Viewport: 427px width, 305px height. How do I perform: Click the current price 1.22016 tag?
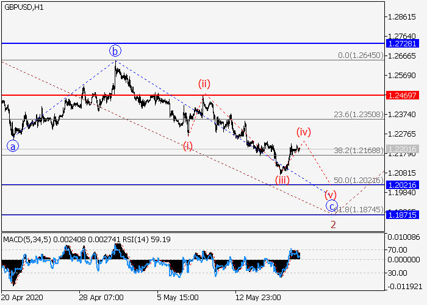click(x=403, y=148)
